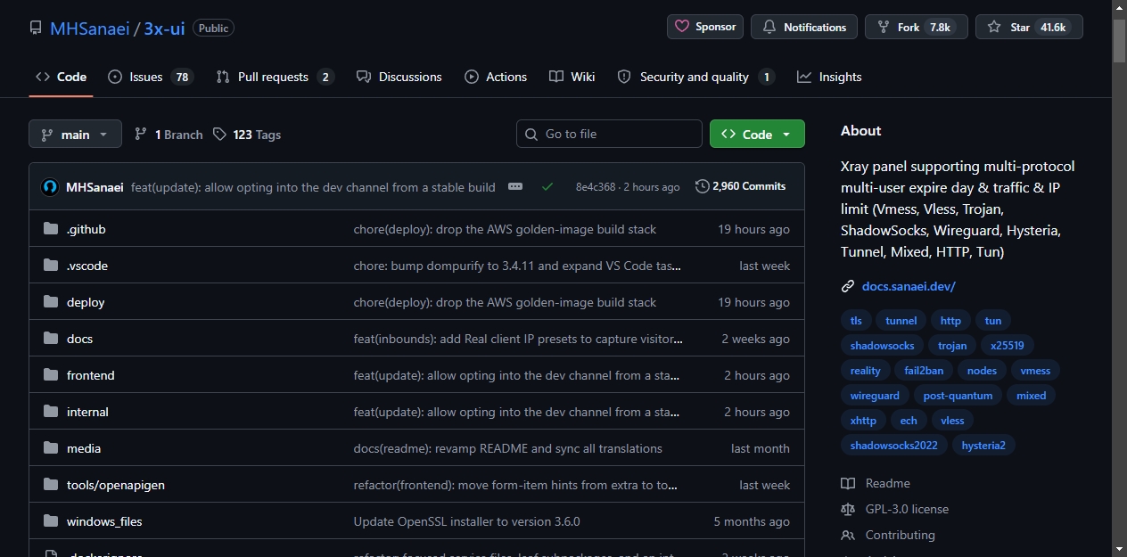Open the internal folder name
This screenshot has height=557, width=1127.
tap(87, 412)
